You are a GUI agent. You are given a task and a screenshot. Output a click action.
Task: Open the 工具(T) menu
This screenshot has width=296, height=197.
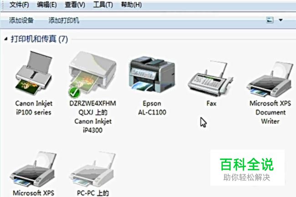point(103,5)
